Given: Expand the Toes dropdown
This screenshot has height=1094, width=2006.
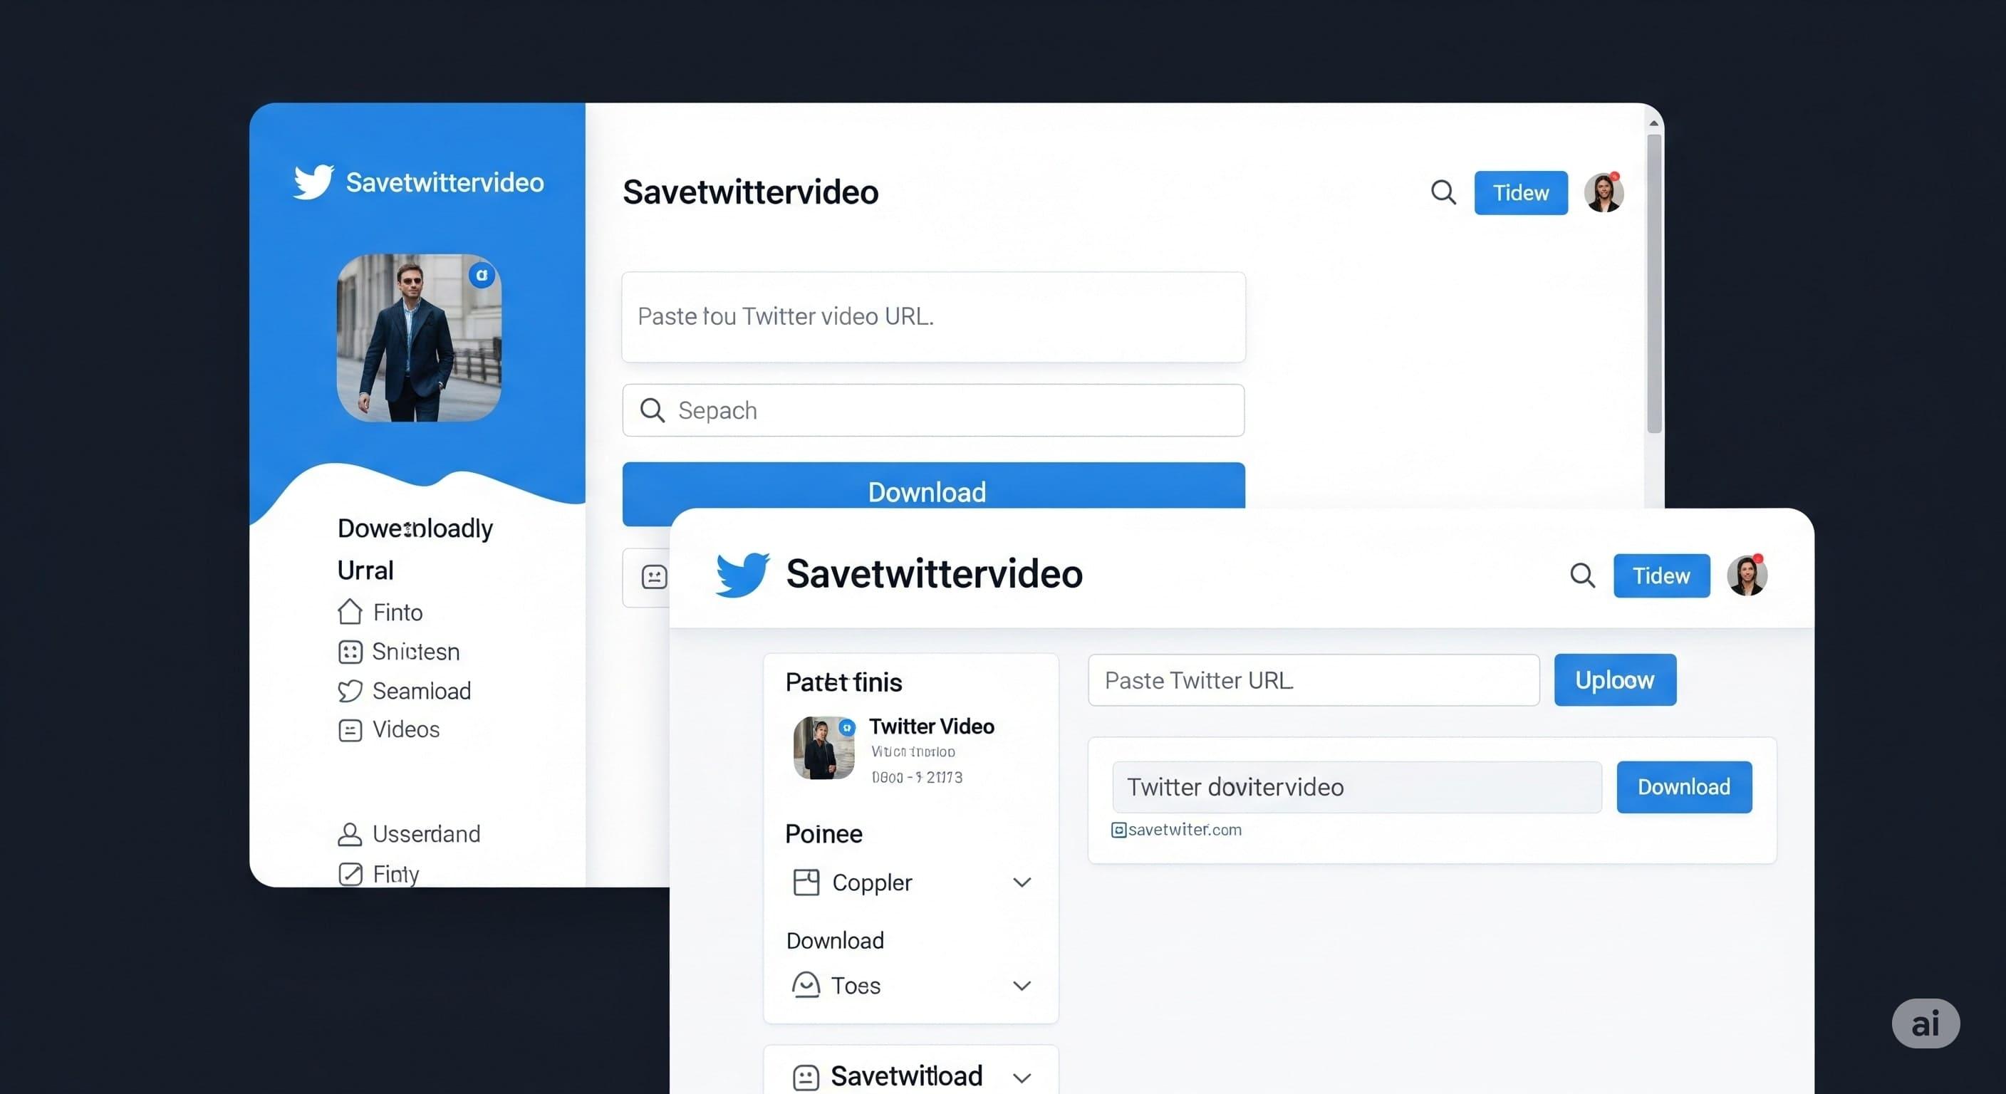Looking at the screenshot, I should 911,986.
